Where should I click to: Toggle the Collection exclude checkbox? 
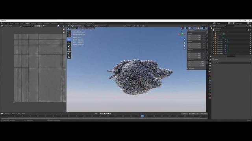[x=248, y=30]
